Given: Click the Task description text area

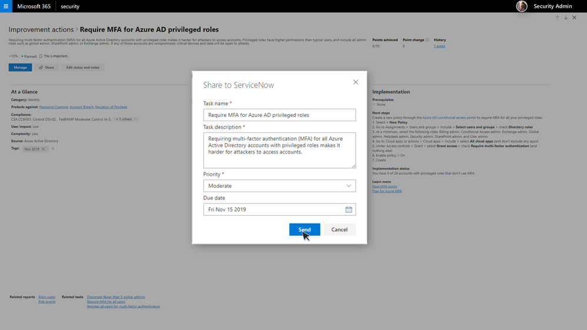Looking at the screenshot, I should [279, 150].
